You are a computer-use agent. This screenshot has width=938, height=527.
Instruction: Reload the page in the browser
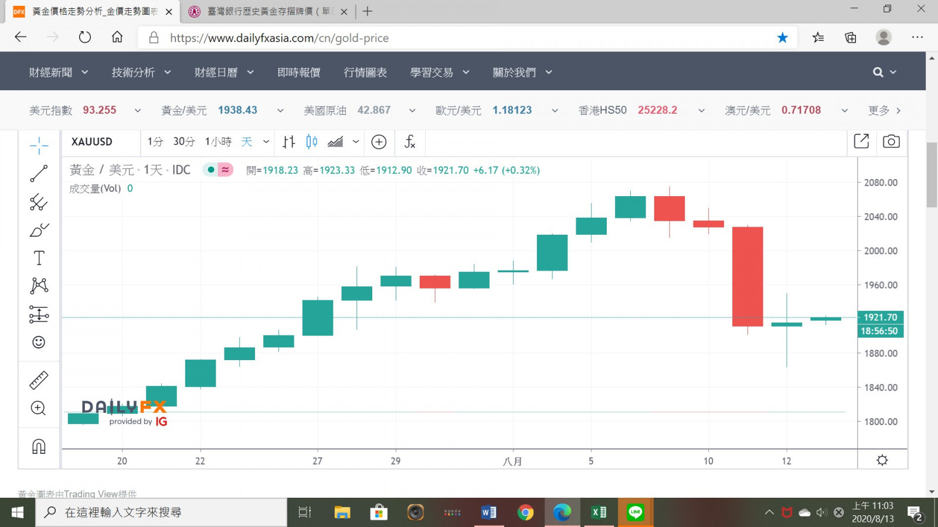click(85, 37)
